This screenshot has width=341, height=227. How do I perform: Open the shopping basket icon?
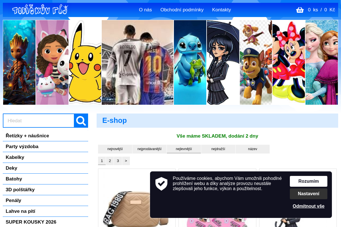pyautogui.click(x=300, y=10)
